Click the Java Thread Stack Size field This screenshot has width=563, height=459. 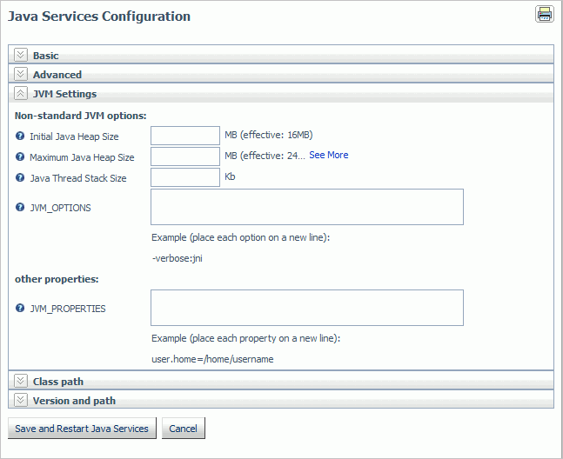(x=185, y=177)
